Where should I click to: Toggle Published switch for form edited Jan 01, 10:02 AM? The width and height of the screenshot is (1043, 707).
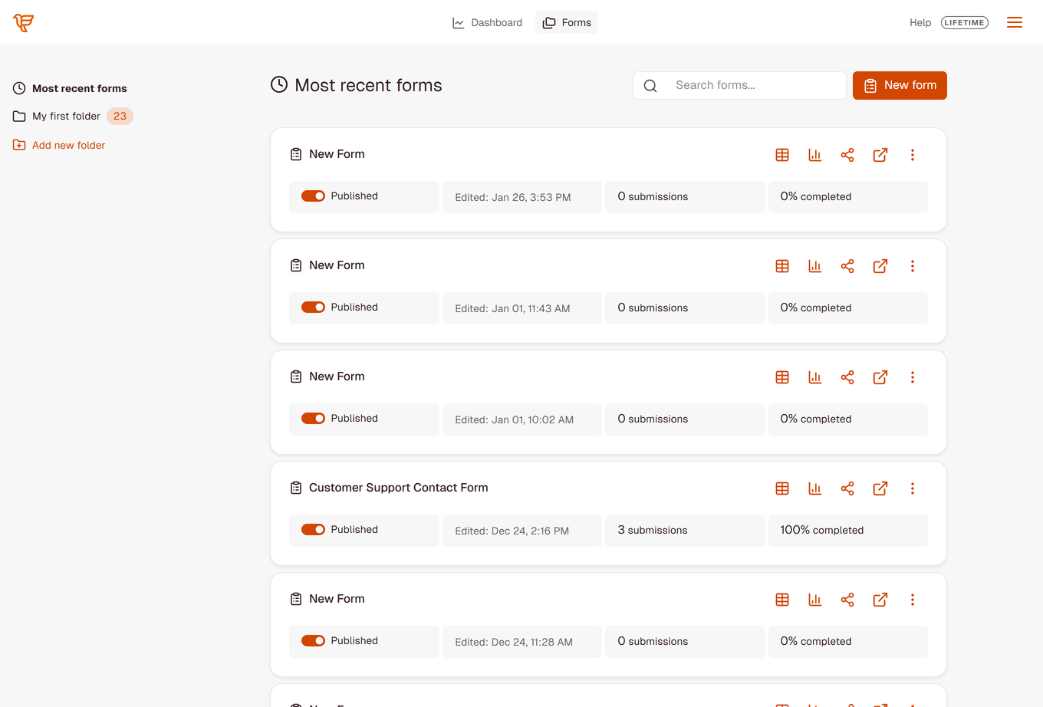click(313, 419)
